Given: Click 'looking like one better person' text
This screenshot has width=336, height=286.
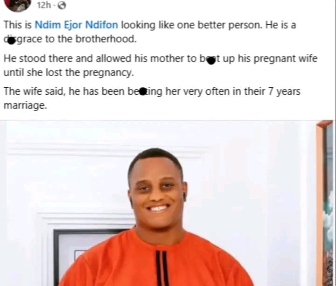Looking at the screenshot, I should click(192, 25).
